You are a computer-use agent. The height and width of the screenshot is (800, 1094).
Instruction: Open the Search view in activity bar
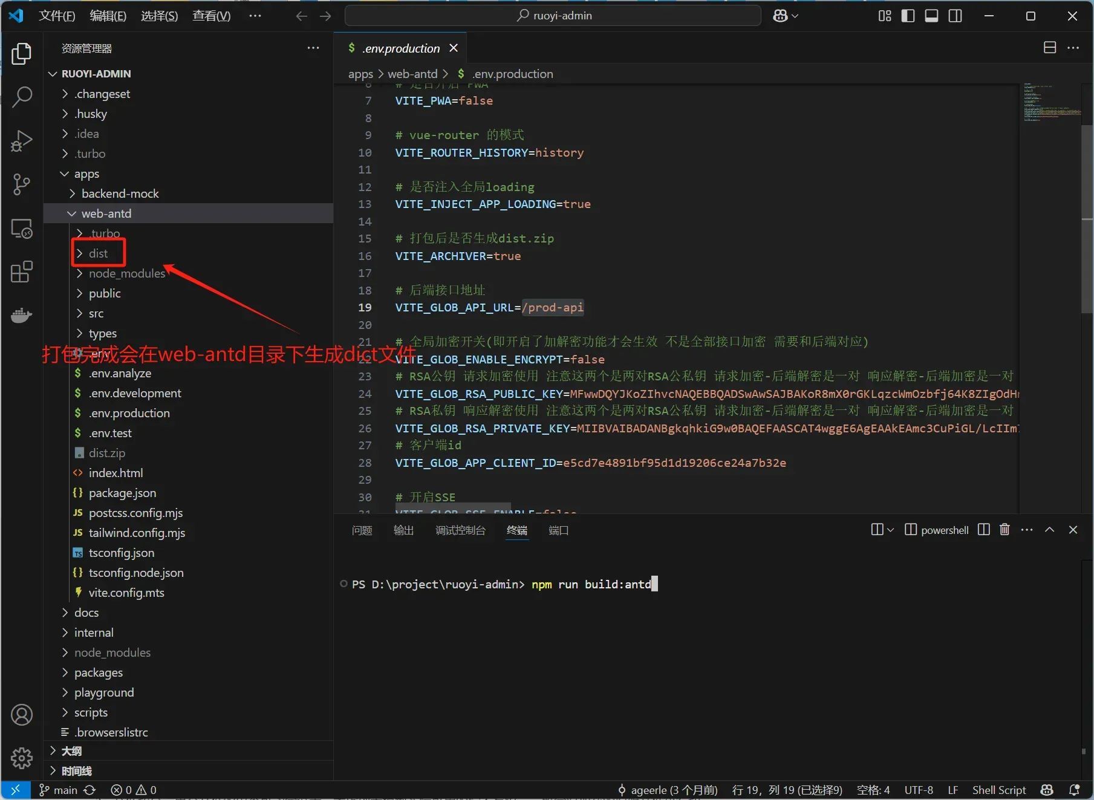coord(22,97)
